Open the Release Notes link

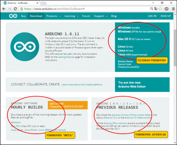[125, 61]
